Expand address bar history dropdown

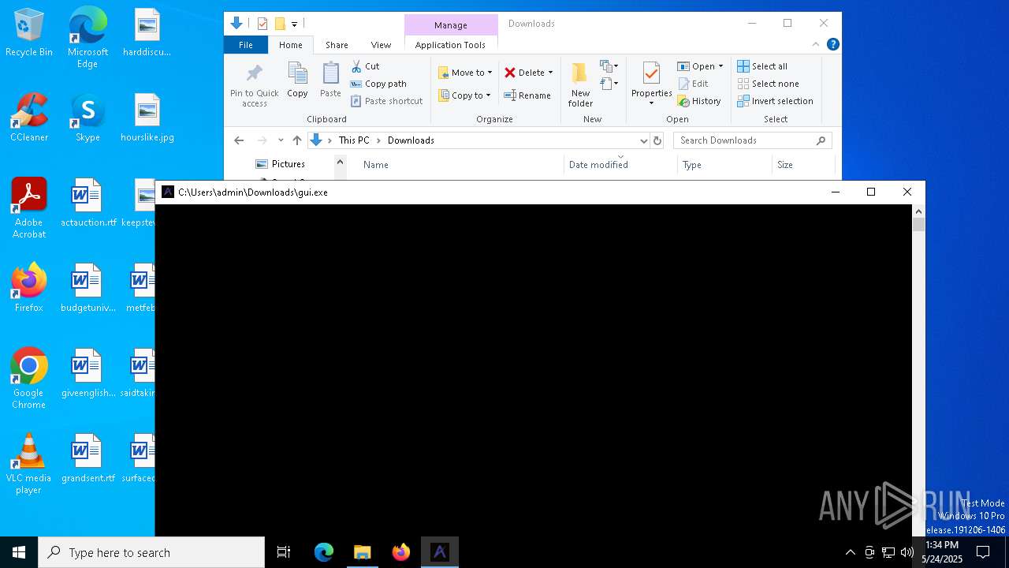pos(643,140)
